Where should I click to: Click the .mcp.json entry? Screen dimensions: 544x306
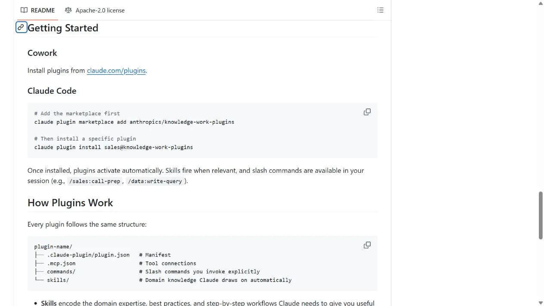coord(61,263)
